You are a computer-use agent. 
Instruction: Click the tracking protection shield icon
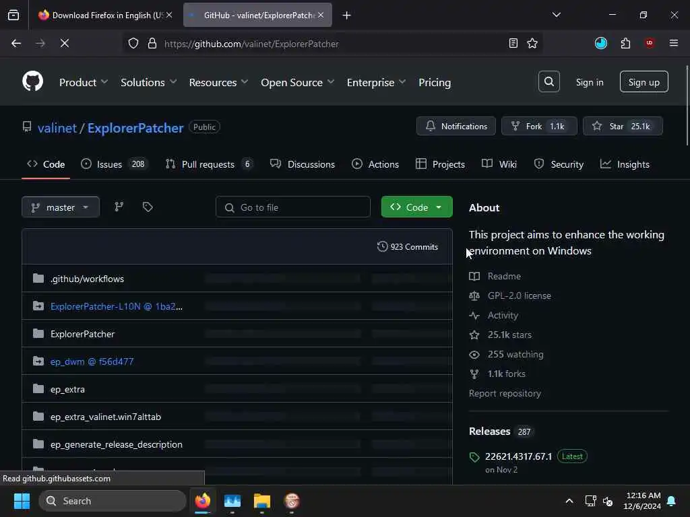point(133,43)
